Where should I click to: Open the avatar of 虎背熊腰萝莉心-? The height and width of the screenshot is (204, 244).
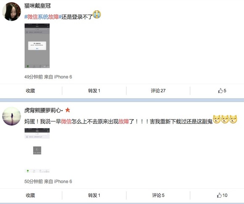[11, 116]
